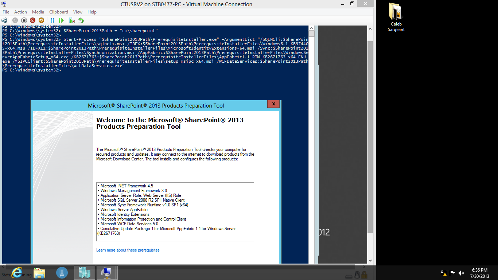The image size is (498, 280).
Task: Open the Caleb Sargeant desktop folder
Action: point(396,17)
